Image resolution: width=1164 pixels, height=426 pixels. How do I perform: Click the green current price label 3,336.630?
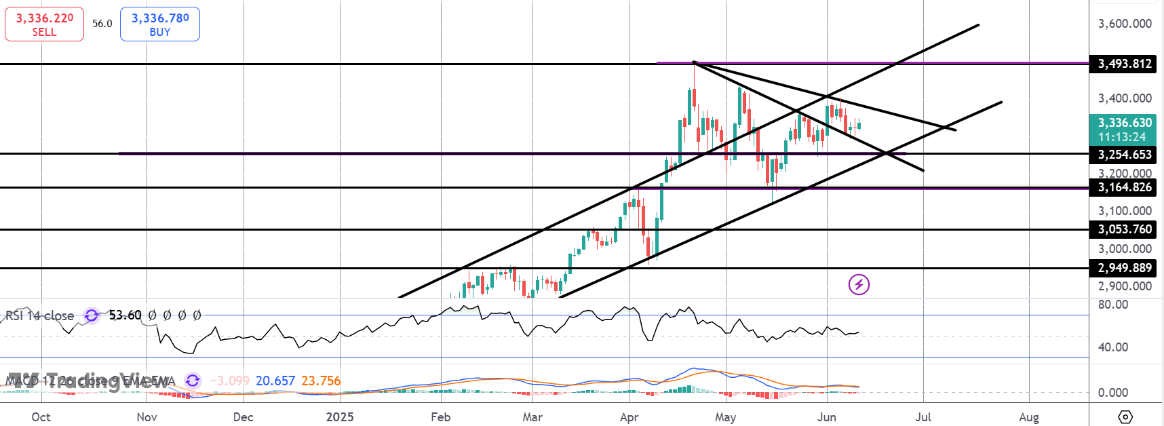coord(1123,129)
